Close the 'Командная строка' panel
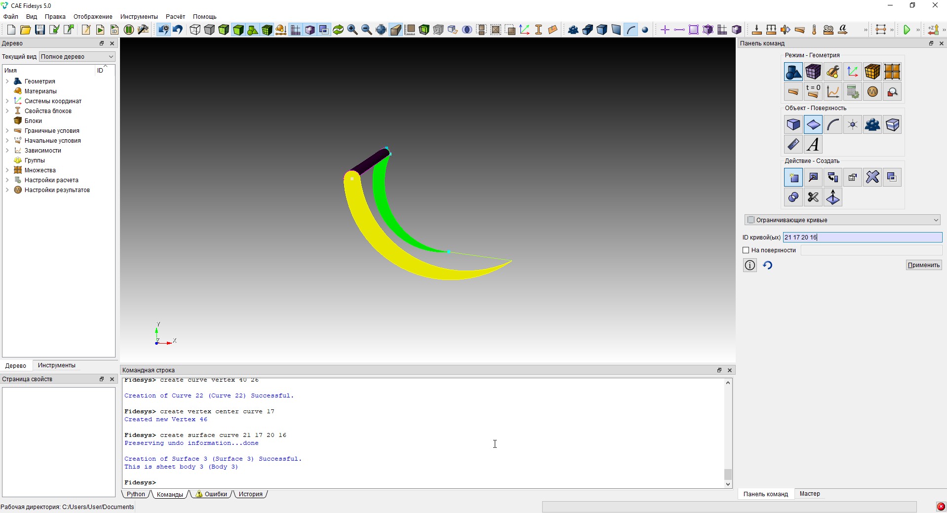The height and width of the screenshot is (513, 947). point(730,370)
